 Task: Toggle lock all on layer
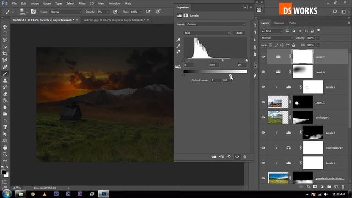pos(293,45)
